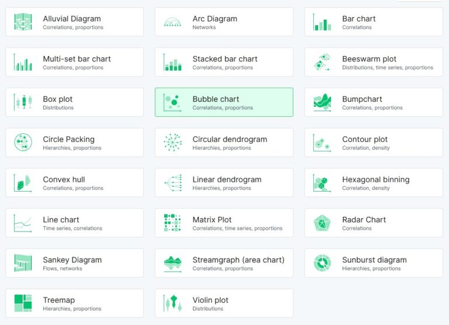Select the Sunburst diagram icon

click(x=322, y=263)
